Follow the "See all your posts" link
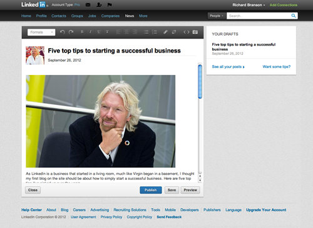The image size is (313, 228). [228, 67]
